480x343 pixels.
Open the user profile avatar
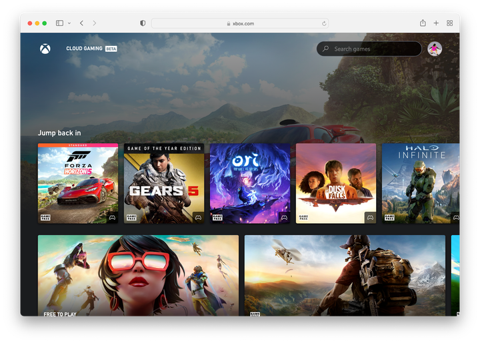pos(435,49)
